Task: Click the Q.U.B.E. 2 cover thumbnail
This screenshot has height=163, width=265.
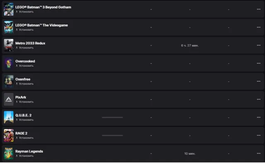Action: pyautogui.click(x=9, y=117)
